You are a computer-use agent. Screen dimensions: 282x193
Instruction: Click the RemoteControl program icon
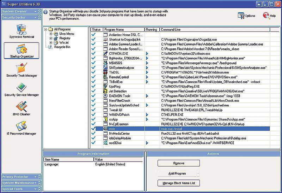105,77
